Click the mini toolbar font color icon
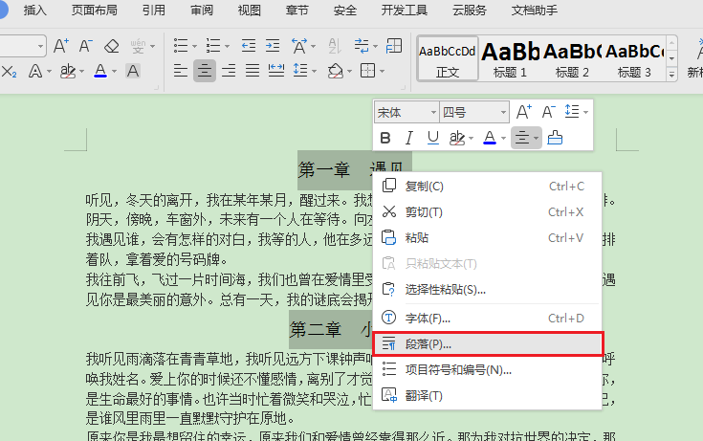Viewport: 703px width, 441px height. tap(490, 138)
